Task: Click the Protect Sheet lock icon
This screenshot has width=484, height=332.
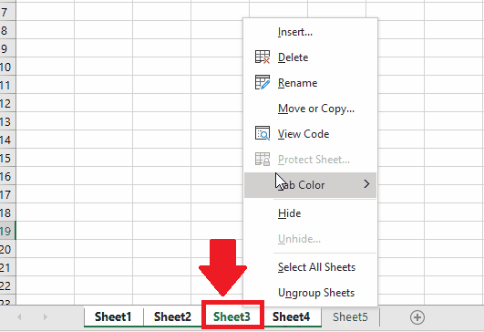Action: [x=263, y=159]
